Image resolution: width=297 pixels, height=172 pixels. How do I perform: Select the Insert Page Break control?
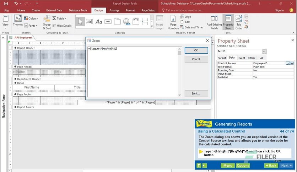(x=145, y=22)
